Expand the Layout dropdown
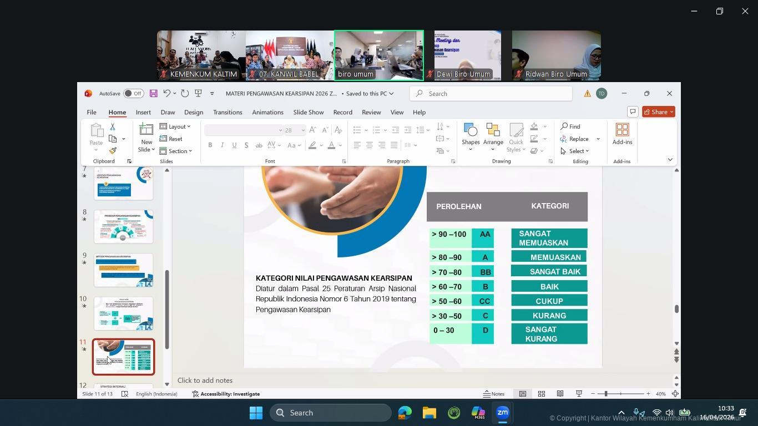758x426 pixels. [x=175, y=126]
